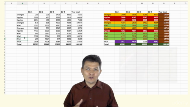The image size is (190, 107).
Task: Select column header O
Action: pos(164,3)
